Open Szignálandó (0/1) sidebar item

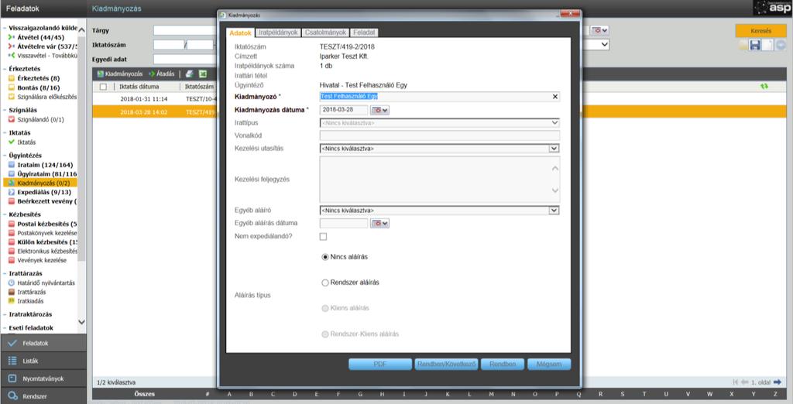36,120
